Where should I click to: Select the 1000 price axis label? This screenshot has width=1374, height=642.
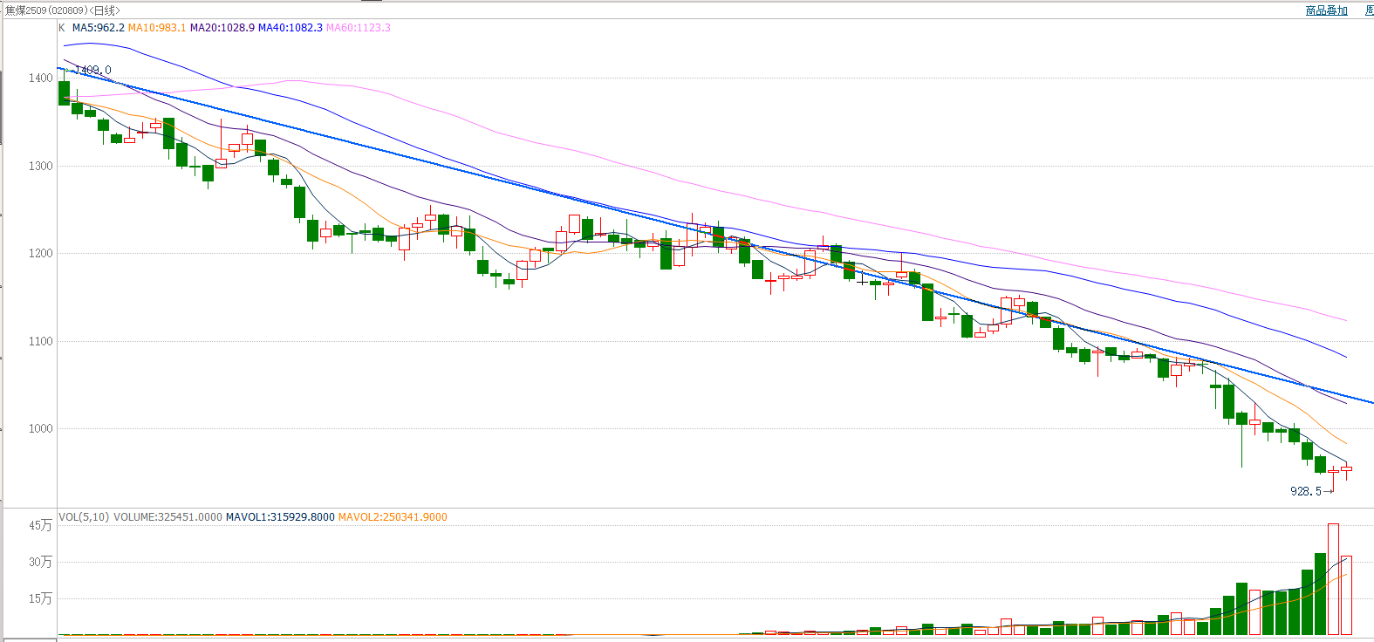pyautogui.click(x=40, y=428)
